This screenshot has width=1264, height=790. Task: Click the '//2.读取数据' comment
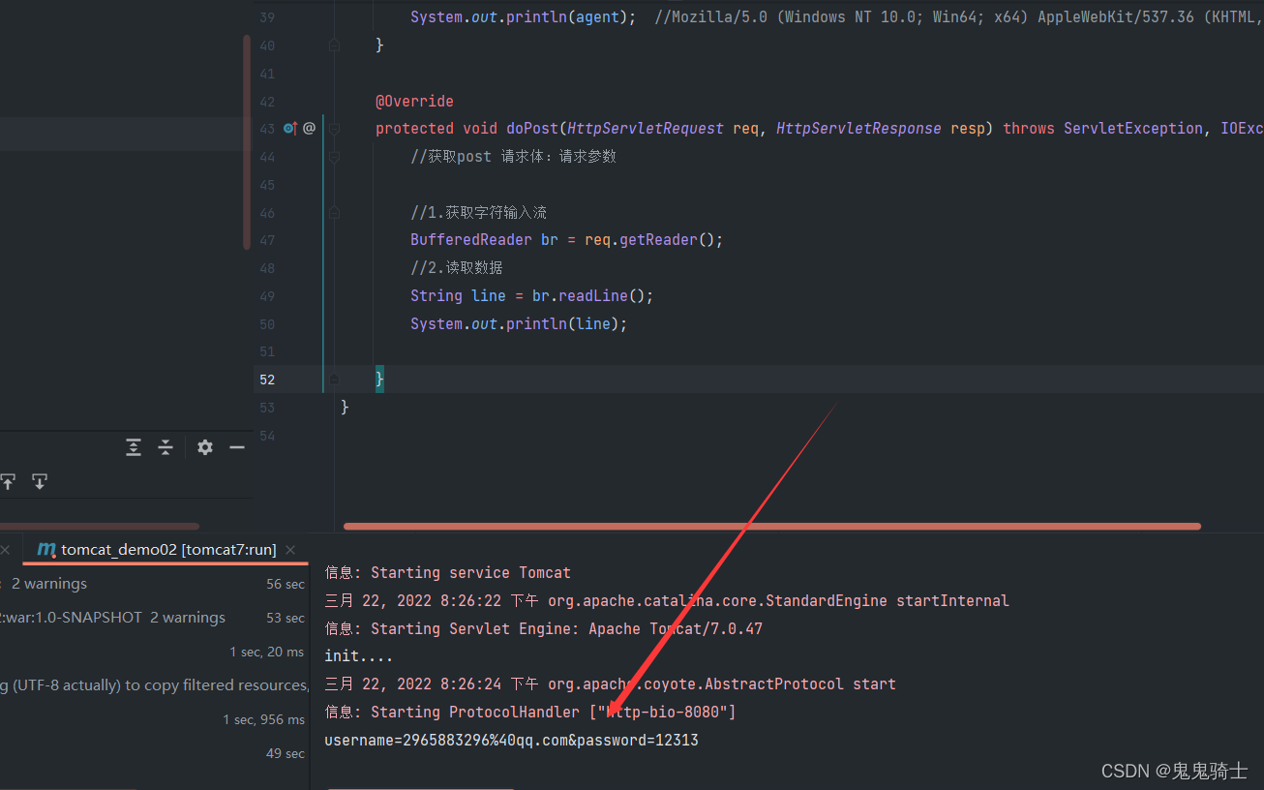pyautogui.click(x=457, y=268)
